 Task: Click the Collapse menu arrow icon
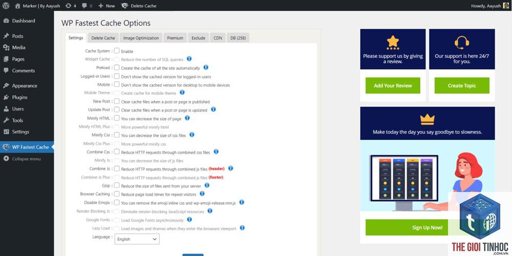(6, 159)
